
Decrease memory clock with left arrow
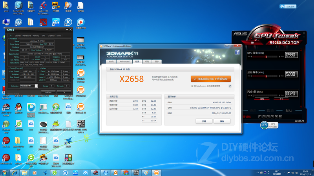pyautogui.click(x=252, y=76)
